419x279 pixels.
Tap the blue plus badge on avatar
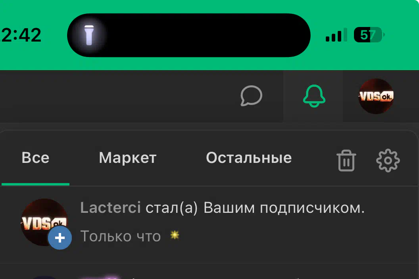(60, 238)
